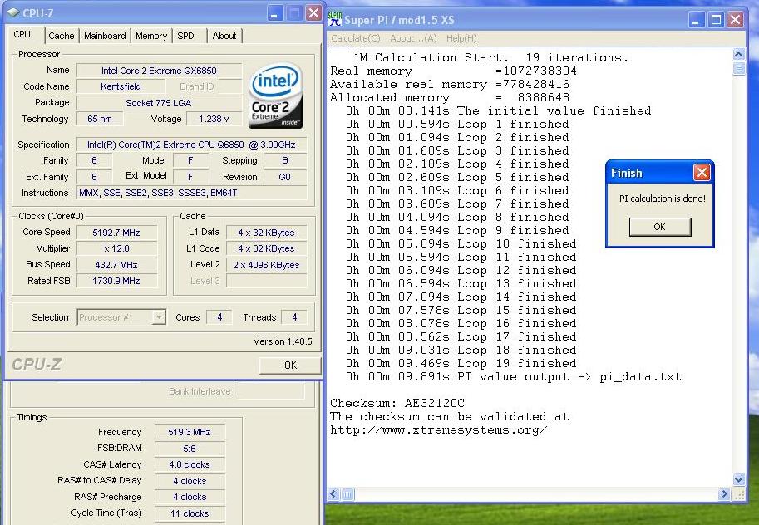The width and height of the screenshot is (759, 525).
Task: Click the Cores count field
Action: (x=219, y=317)
